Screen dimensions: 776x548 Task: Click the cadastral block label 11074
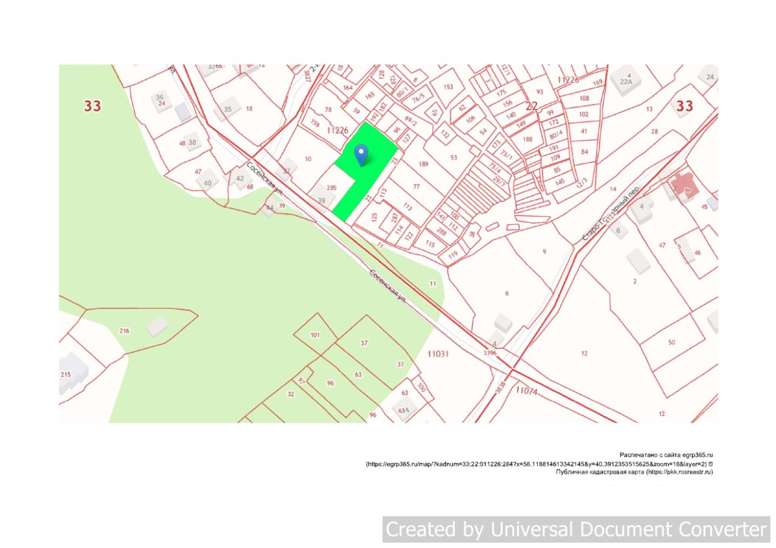pyautogui.click(x=526, y=391)
